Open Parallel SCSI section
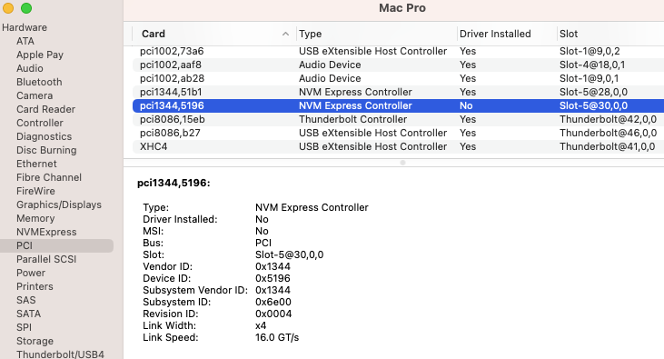664x359 pixels. [x=46, y=259]
